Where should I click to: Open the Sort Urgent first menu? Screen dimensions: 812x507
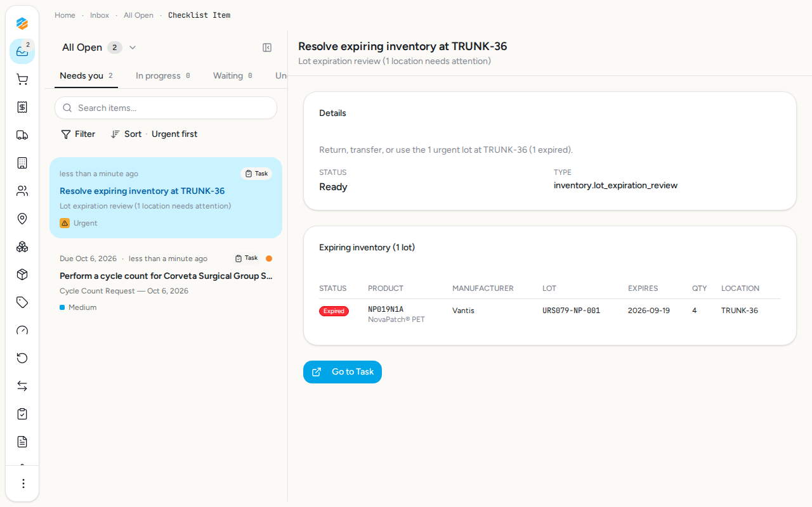[x=154, y=134]
